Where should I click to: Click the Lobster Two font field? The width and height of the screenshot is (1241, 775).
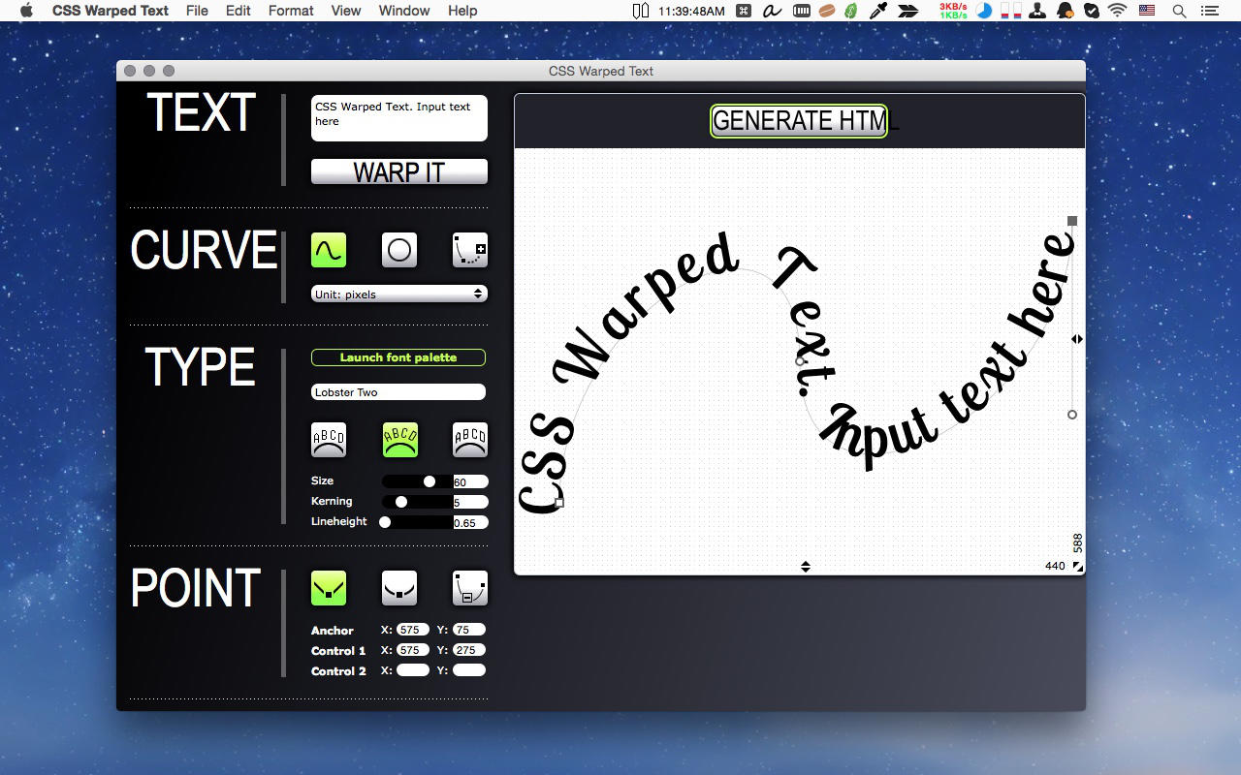click(x=398, y=392)
